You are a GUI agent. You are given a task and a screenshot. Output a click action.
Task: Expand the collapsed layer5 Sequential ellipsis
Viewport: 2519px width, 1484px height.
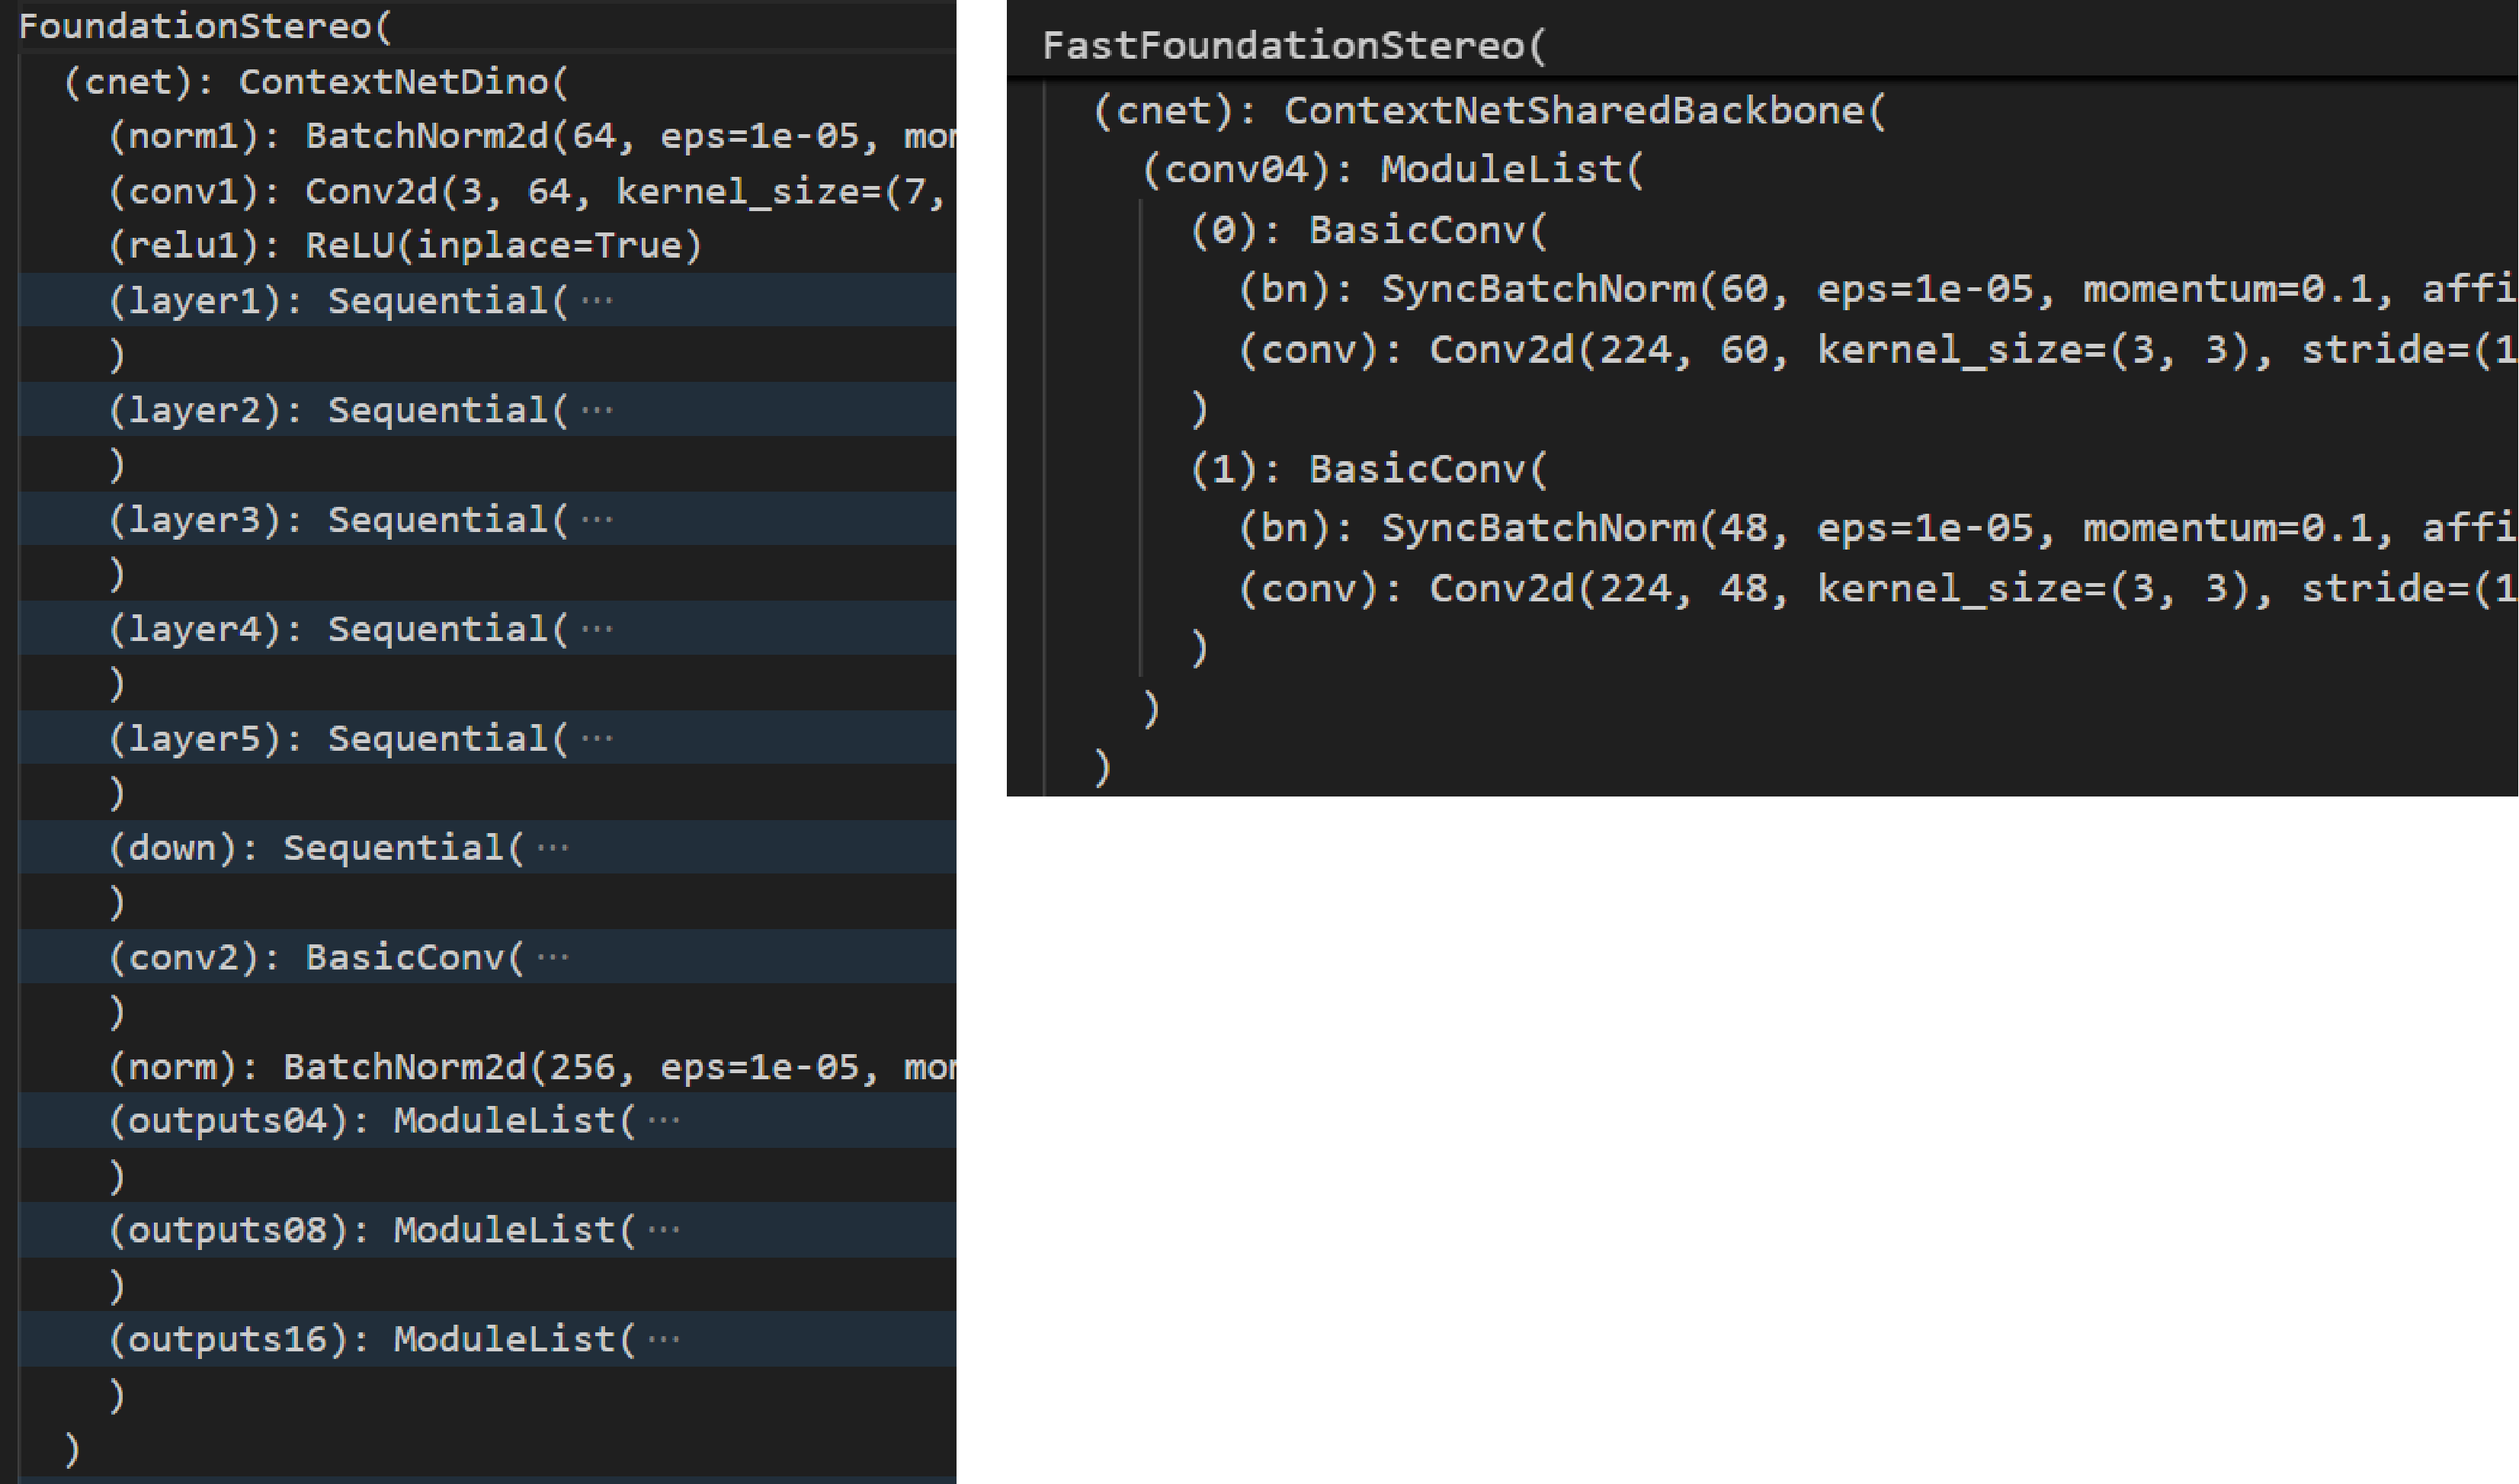597,739
